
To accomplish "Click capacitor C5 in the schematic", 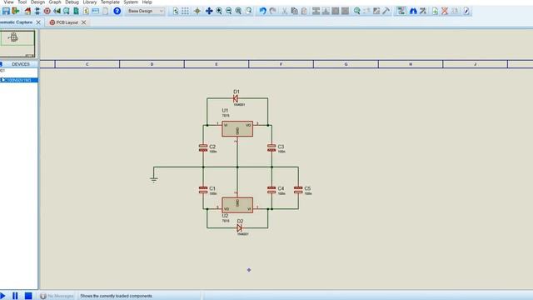I will coord(298,190).
